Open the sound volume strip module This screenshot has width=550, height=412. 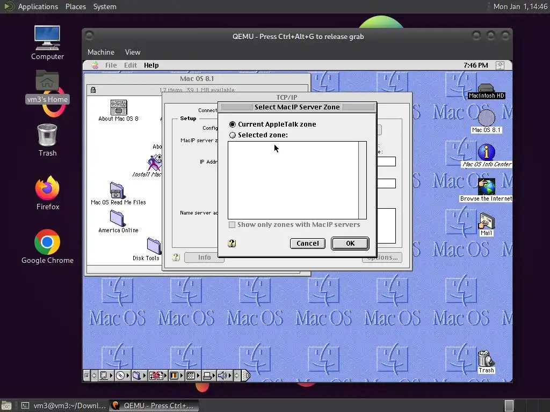coord(225,376)
